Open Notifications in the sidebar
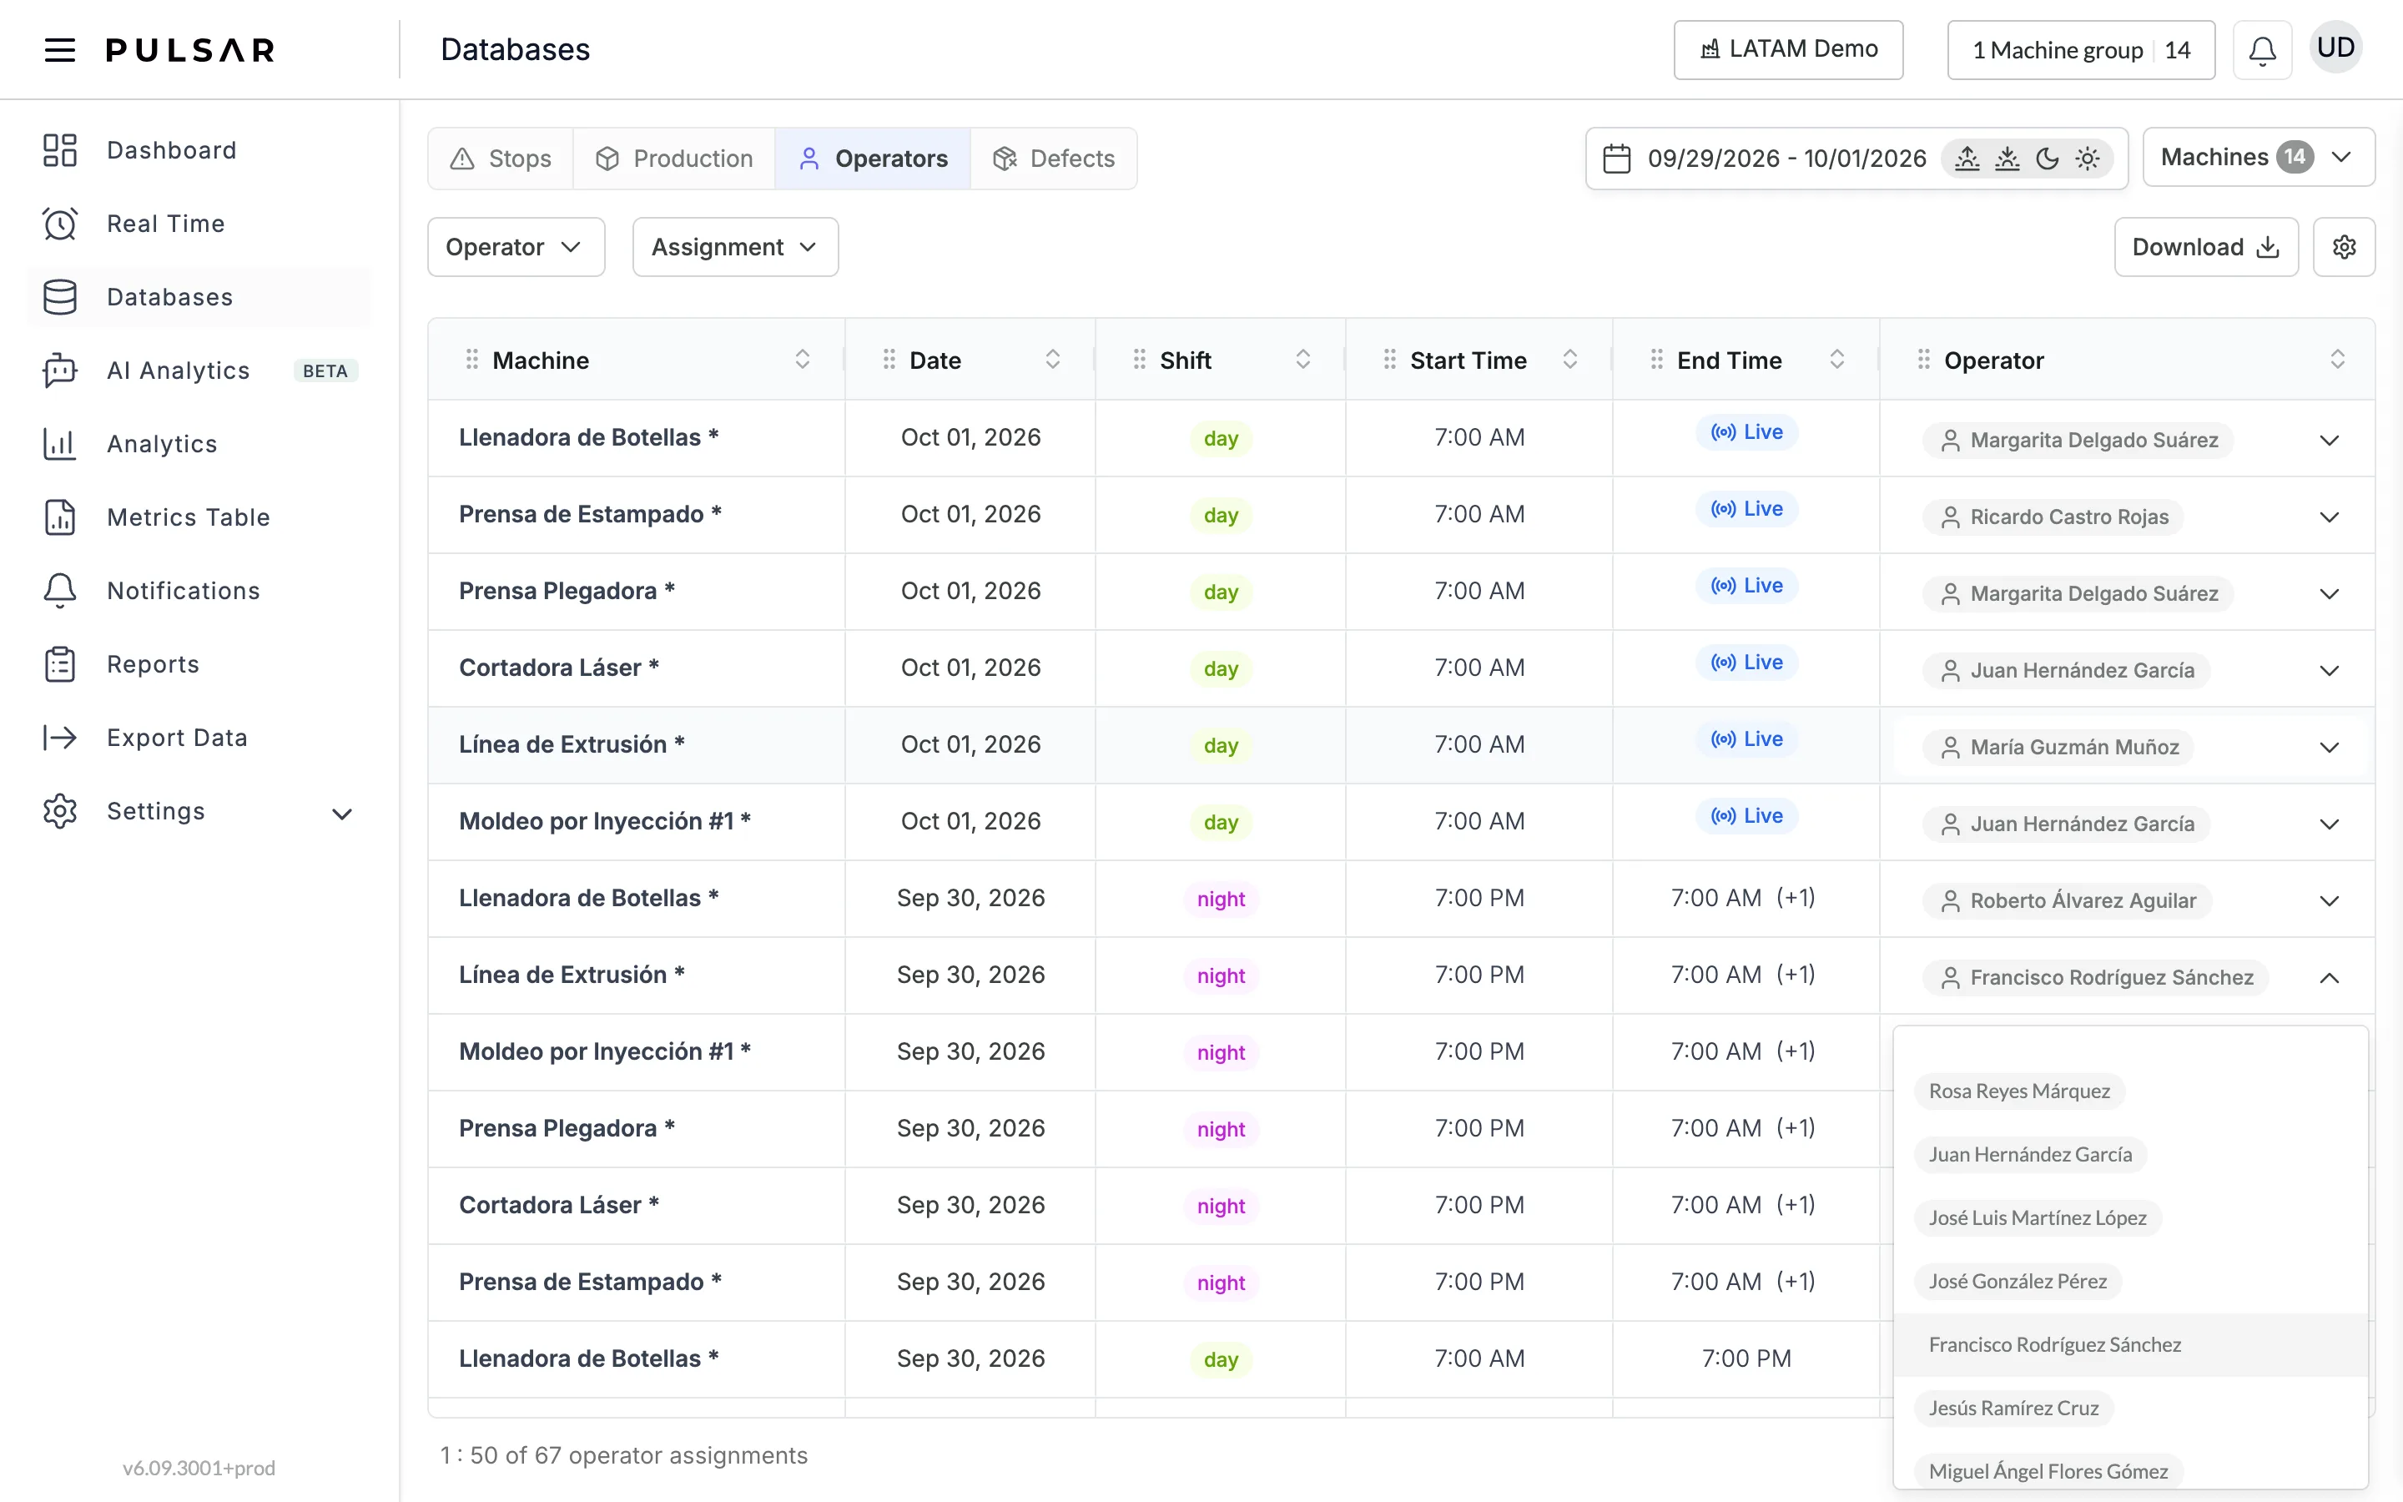 tap(199, 591)
